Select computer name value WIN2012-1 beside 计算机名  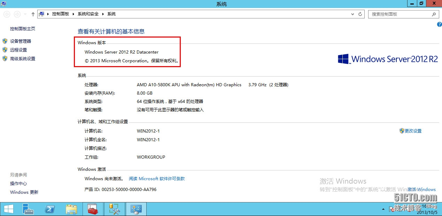148,131
